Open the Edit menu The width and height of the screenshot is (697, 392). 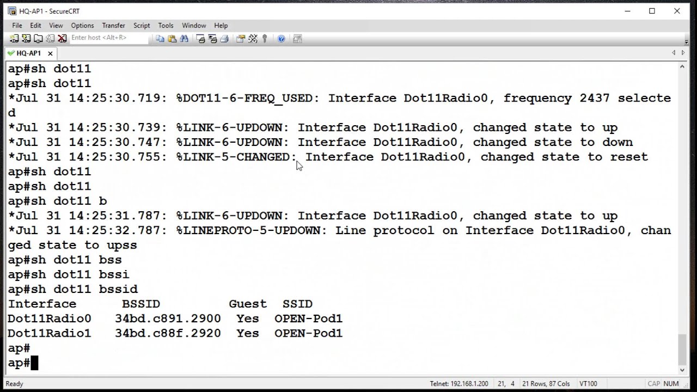click(x=35, y=26)
